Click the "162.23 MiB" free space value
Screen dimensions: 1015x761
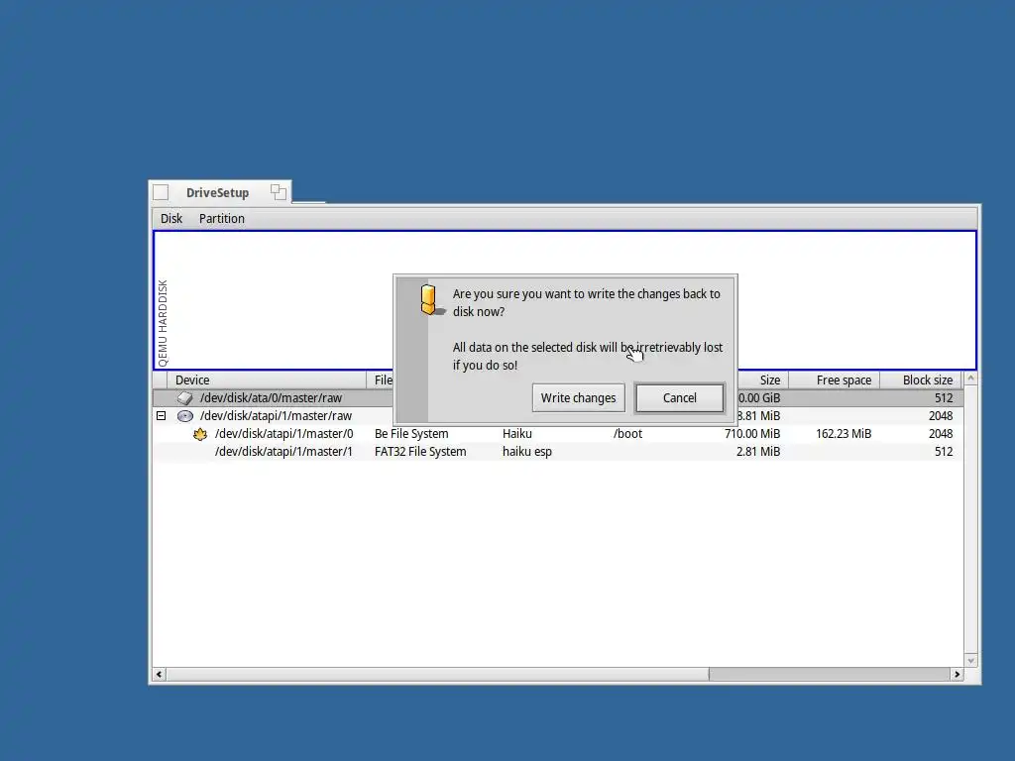844,434
